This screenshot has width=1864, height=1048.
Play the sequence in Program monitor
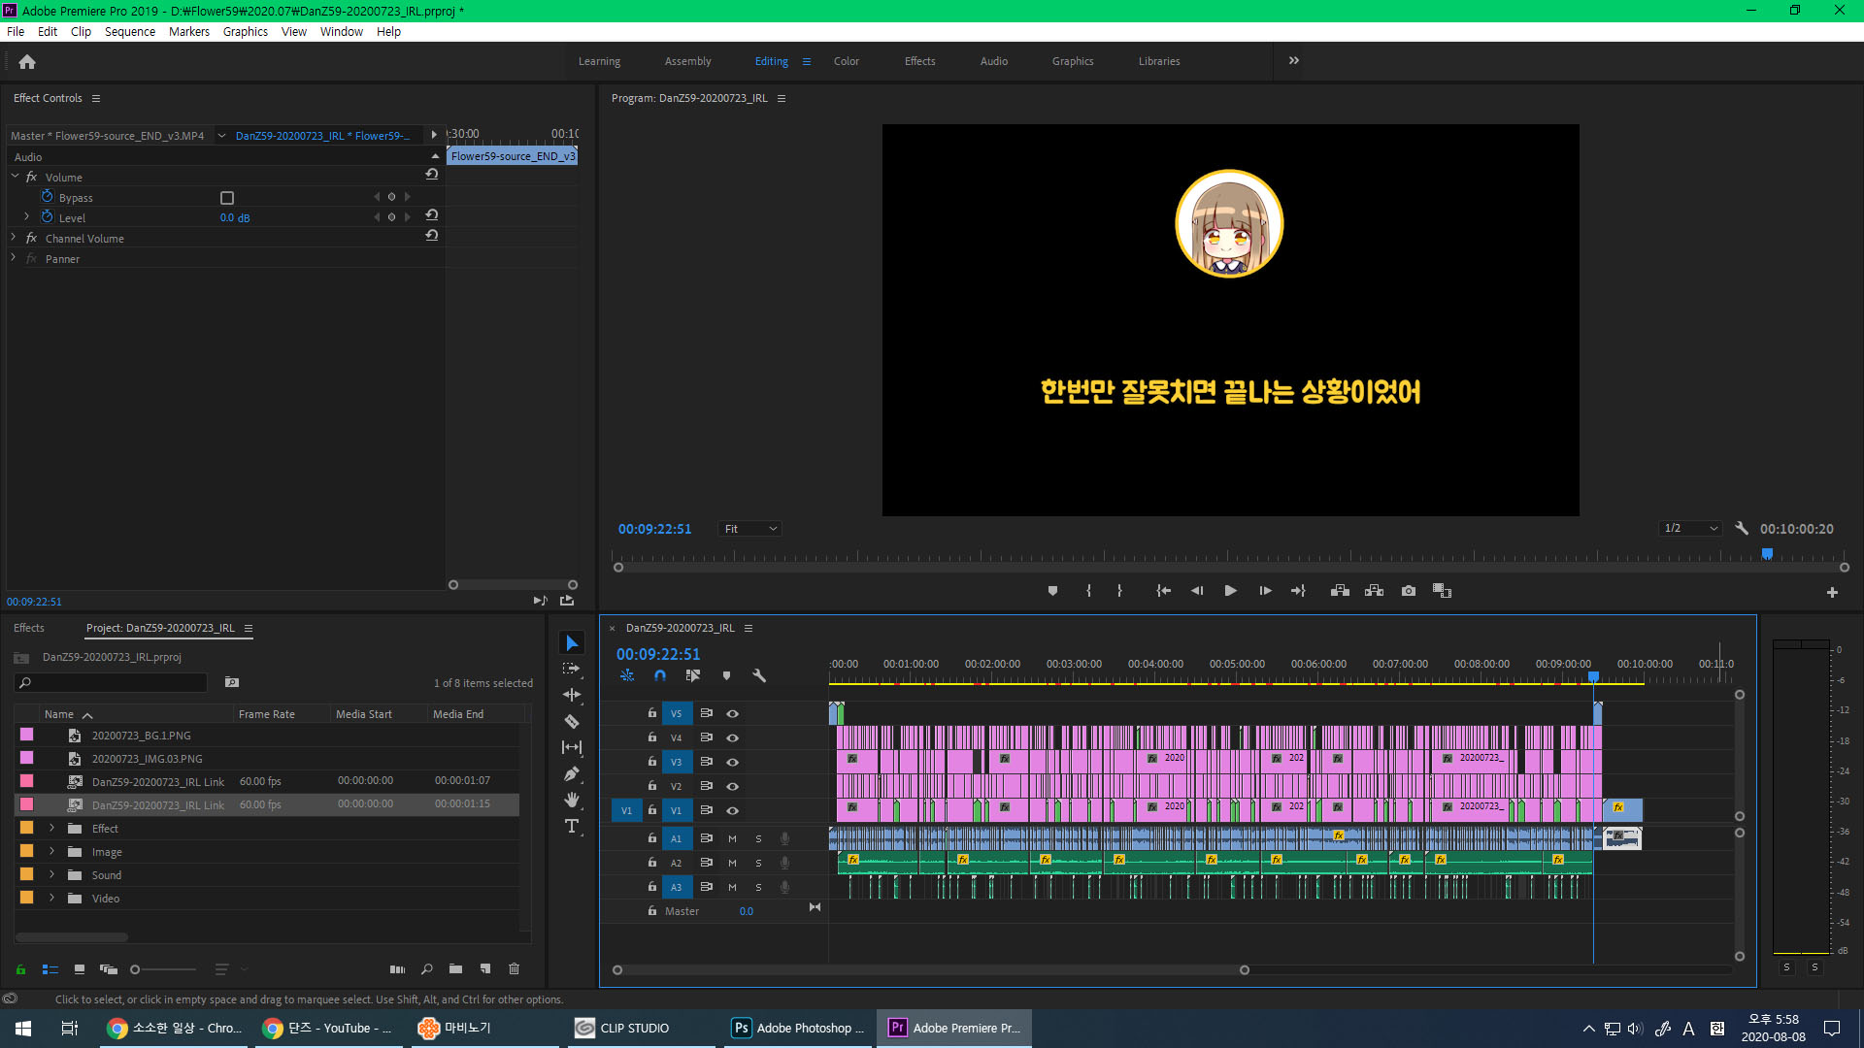1230,591
